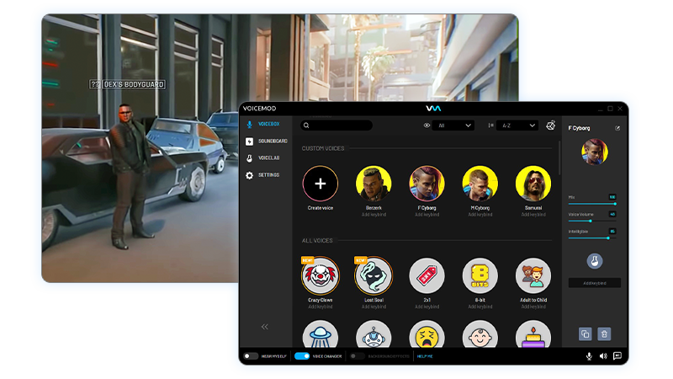Edit the F Cyborg voice name

coord(617,128)
